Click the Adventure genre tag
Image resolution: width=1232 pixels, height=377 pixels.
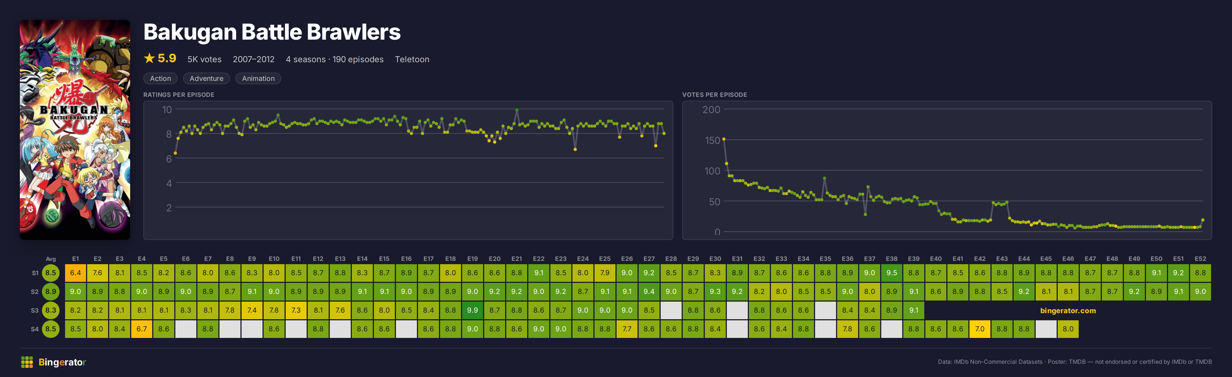(x=206, y=79)
